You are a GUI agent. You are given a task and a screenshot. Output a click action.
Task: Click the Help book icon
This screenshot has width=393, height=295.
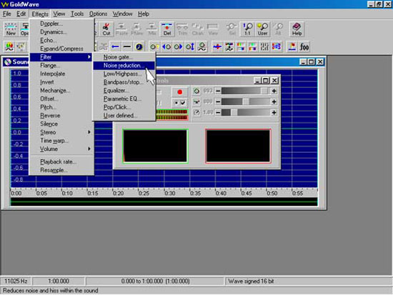[297, 29]
